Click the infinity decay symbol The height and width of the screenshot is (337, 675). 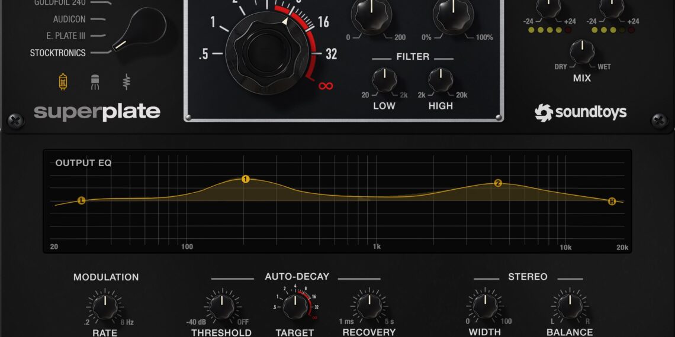(326, 86)
